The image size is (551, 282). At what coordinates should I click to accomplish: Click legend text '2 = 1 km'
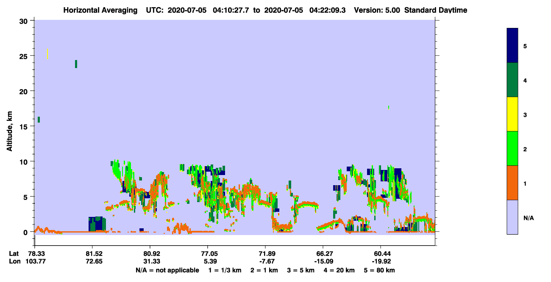(264, 270)
